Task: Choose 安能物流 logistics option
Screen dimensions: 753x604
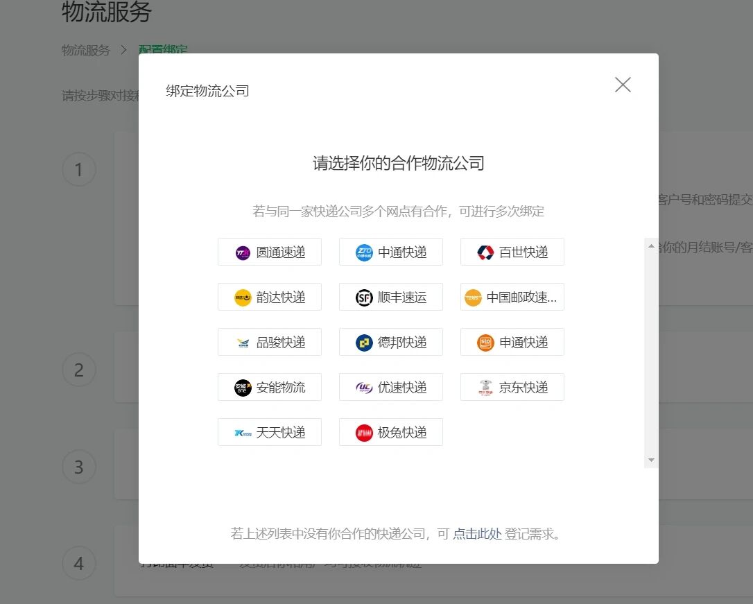Action: tap(270, 387)
